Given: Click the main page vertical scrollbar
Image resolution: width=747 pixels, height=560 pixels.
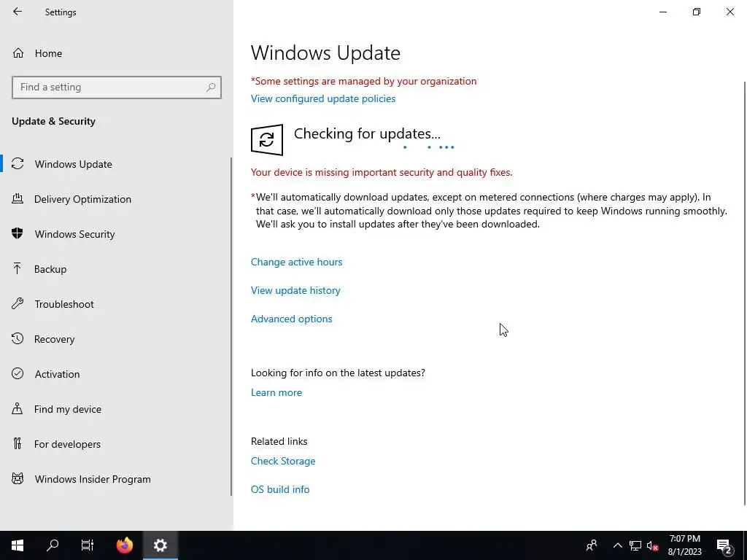Looking at the screenshot, I should click(745, 293).
